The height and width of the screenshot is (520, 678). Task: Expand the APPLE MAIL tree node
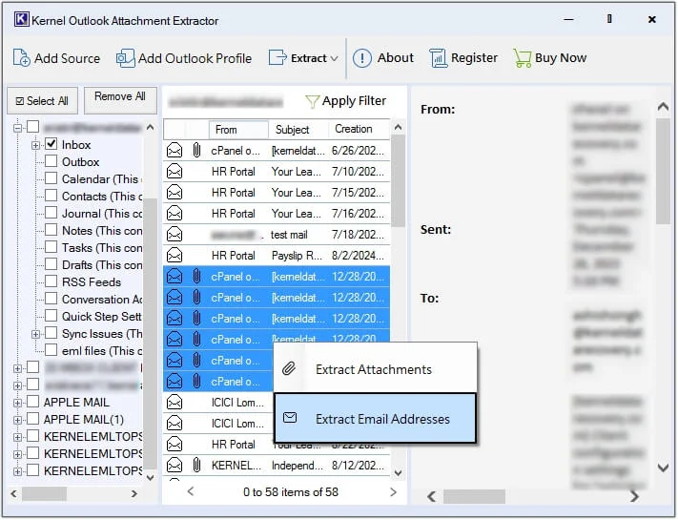point(17,403)
